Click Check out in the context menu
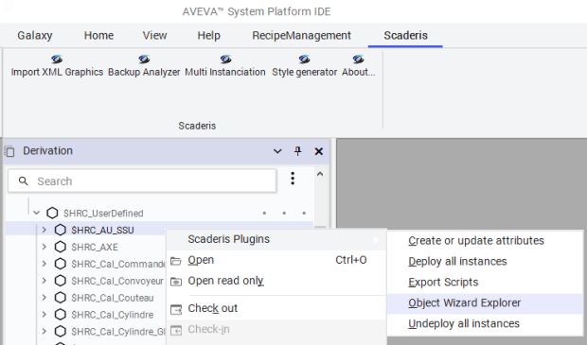587x345 pixels. tap(213, 308)
